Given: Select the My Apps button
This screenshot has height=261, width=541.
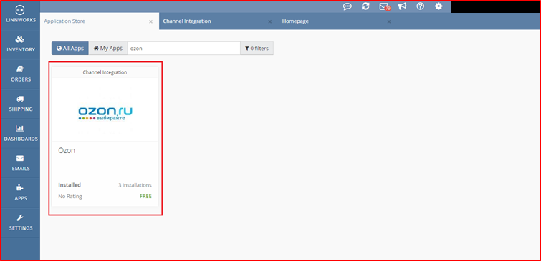Looking at the screenshot, I should pyautogui.click(x=108, y=49).
